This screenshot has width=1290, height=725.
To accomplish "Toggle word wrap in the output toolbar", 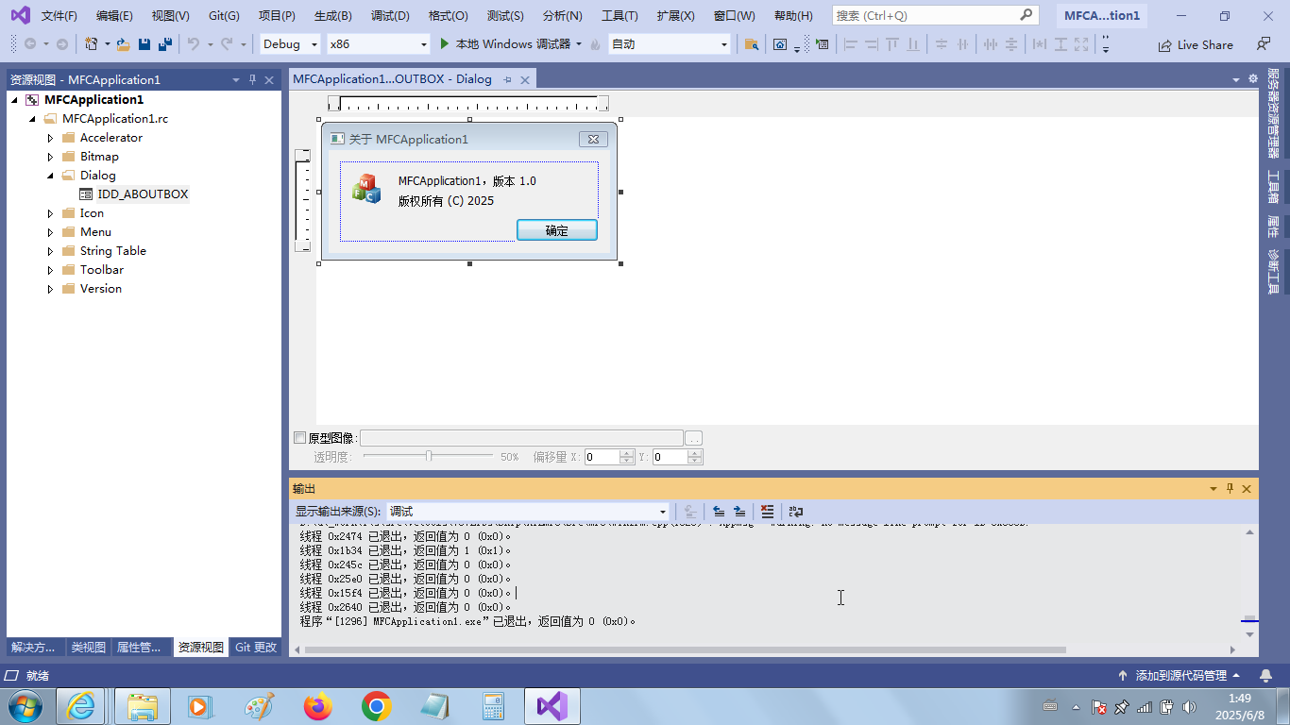I will (796, 512).
